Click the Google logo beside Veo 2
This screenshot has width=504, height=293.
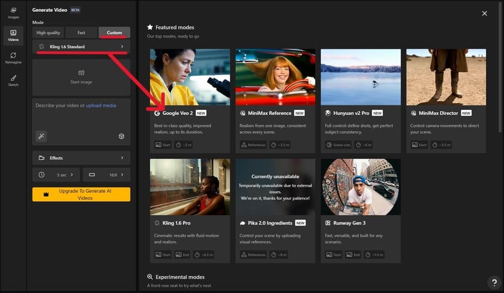pyautogui.click(x=157, y=113)
